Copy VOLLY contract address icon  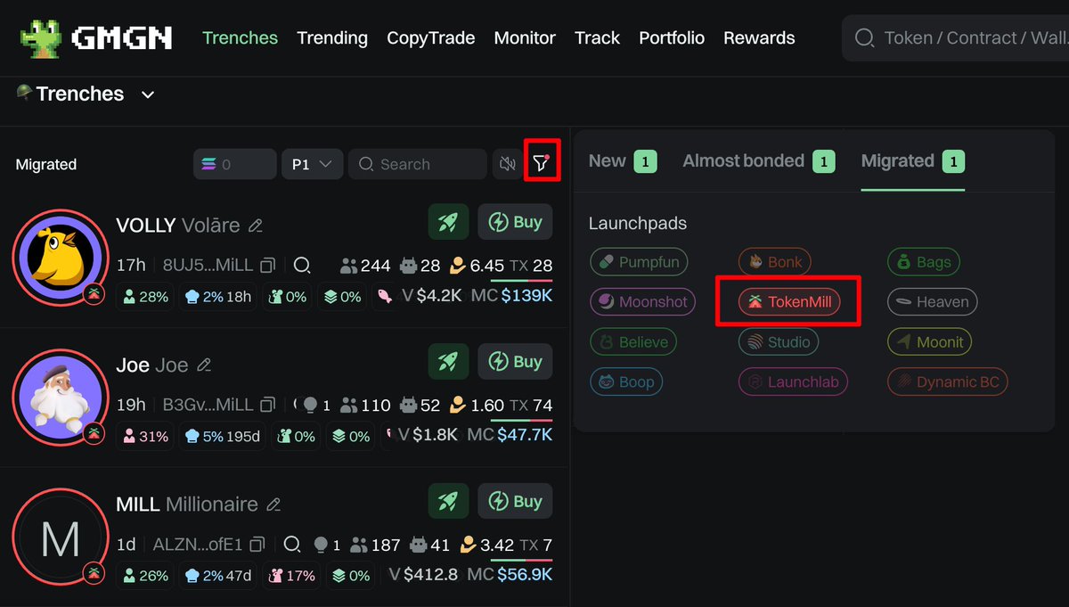click(x=267, y=266)
